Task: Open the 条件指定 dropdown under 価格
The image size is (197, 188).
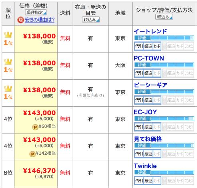Action: pos(36,12)
